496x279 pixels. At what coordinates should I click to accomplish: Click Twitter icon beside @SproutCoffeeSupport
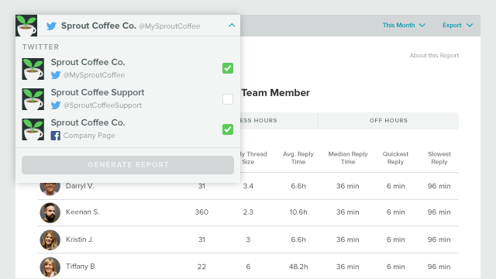click(x=56, y=105)
